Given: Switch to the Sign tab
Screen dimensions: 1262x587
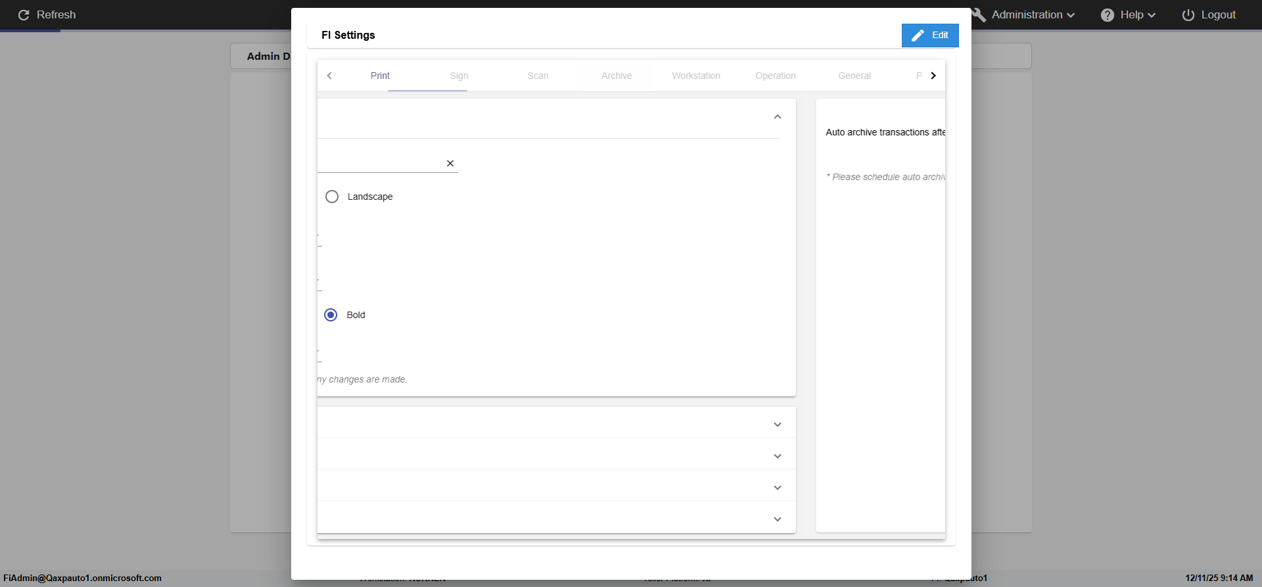Looking at the screenshot, I should [x=459, y=76].
